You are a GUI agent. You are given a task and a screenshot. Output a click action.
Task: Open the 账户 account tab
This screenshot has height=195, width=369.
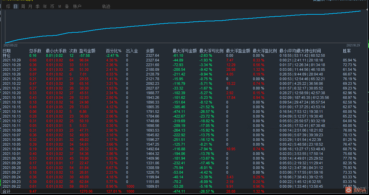tap(77, 7)
